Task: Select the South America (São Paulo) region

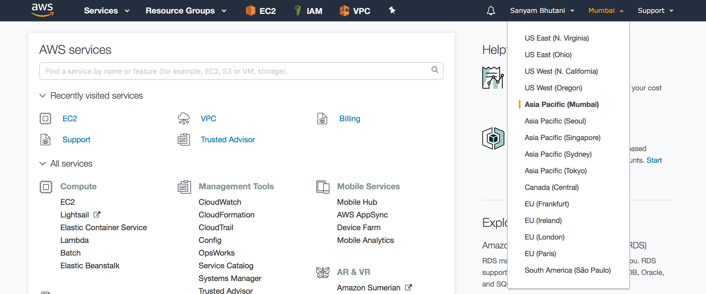Action: coord(568,270)
